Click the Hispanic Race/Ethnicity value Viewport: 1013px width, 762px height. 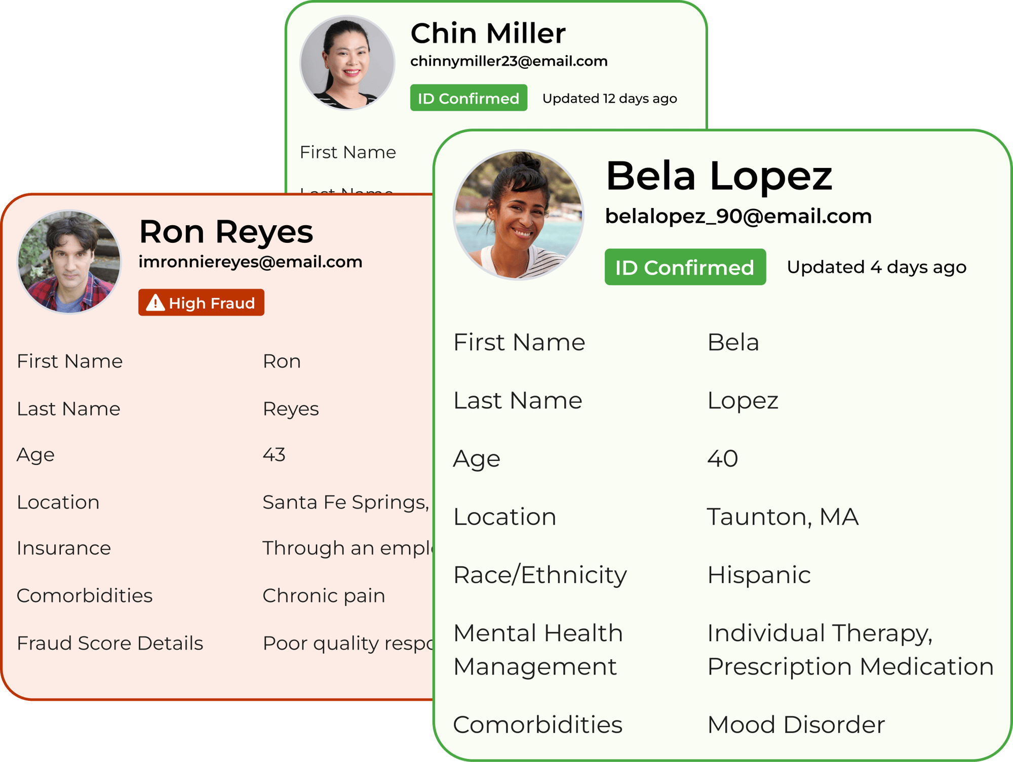coord(759,575)
